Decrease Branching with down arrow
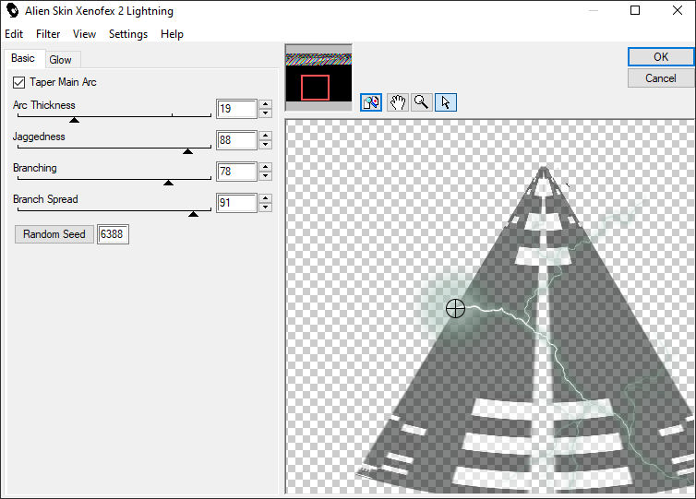696x499 pixels. pyautogui.click(x=266, y=176)
